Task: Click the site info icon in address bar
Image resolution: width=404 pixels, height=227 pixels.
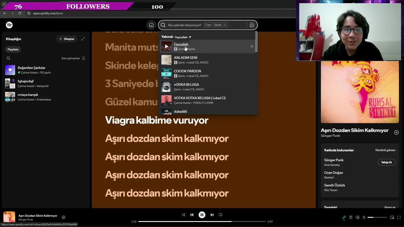Action: pos(28,13)
